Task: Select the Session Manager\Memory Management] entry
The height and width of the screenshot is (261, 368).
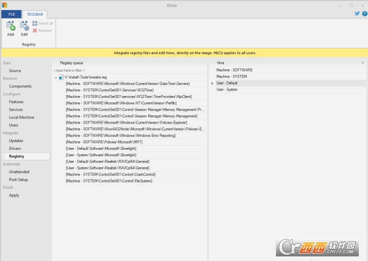Action: pos(136,116)
